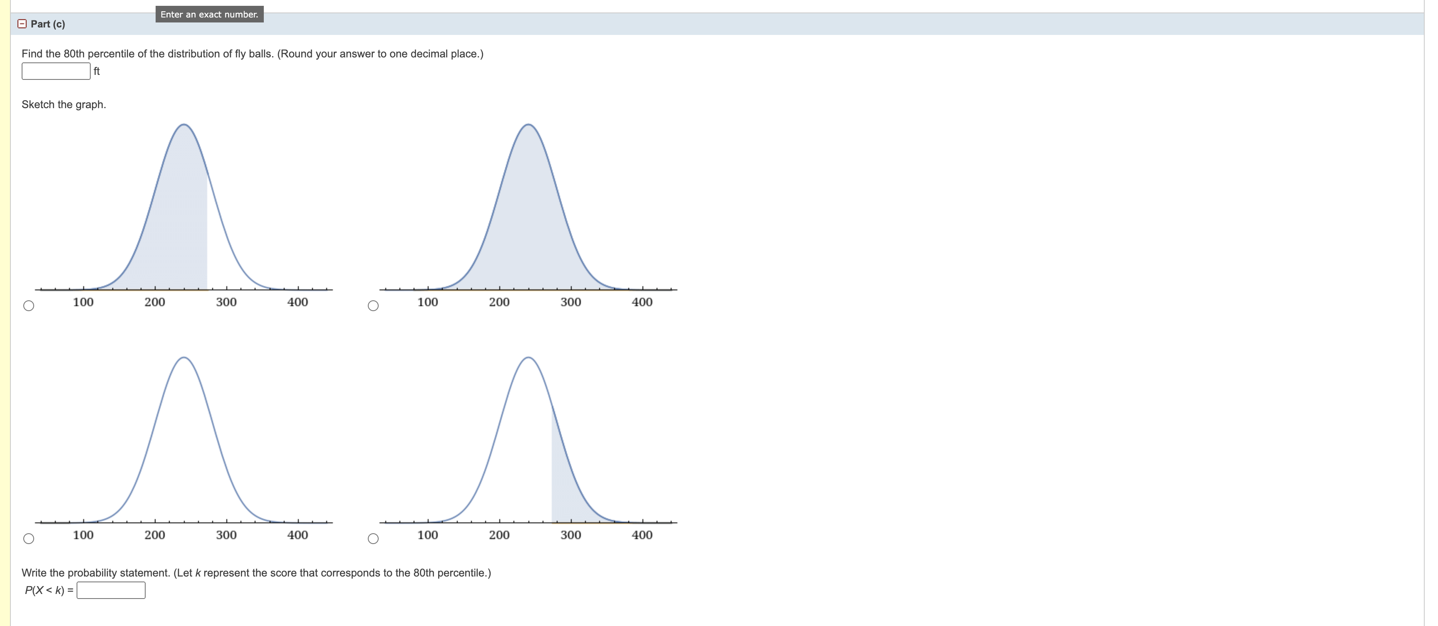This screenshot has width=1438, height=626.
Task: Click the 'Find the 80th percentile' question text
Action: (x=252, y=54)
